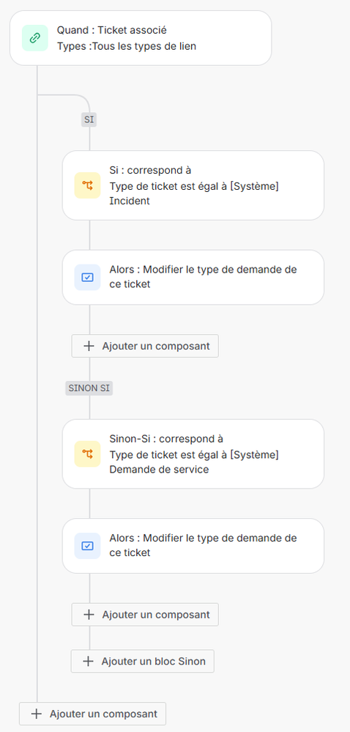
Task: Add component in the SINON SI branch
Action: tap(145, 614)
